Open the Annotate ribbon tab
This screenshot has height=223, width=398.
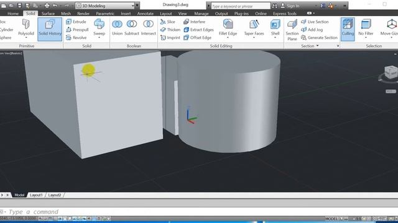point(146,14)
